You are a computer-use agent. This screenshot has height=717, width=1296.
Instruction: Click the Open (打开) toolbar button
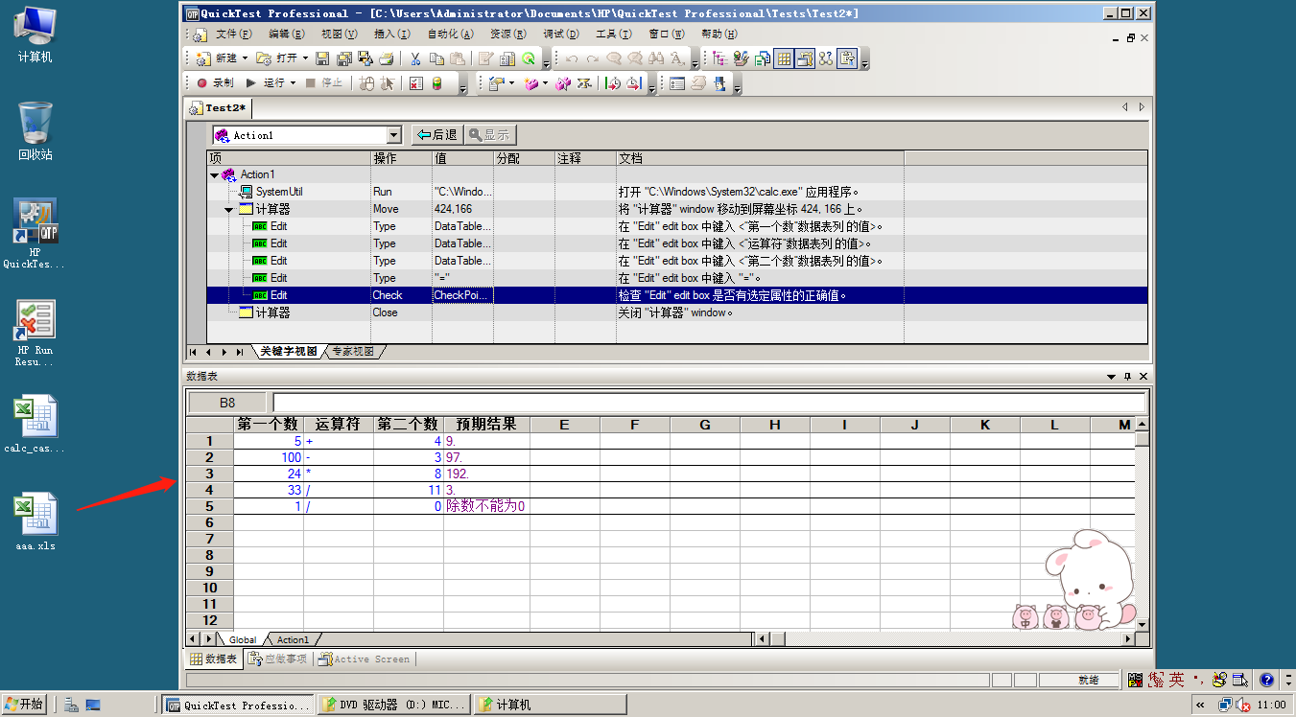(277, 58)
